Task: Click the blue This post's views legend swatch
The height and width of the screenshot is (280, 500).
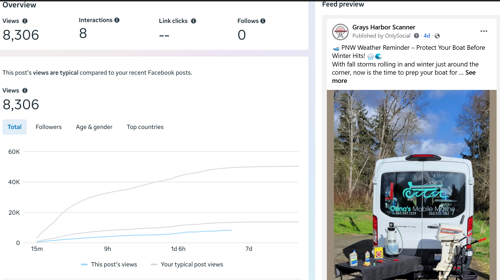Action: (x=84, y=264)
